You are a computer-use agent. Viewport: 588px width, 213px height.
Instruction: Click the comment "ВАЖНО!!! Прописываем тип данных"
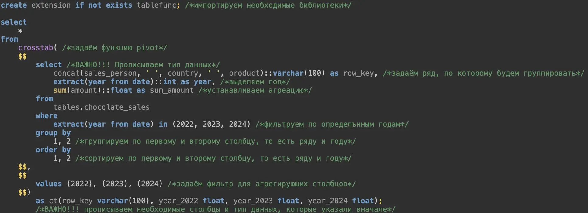click(x=143, y=65)
